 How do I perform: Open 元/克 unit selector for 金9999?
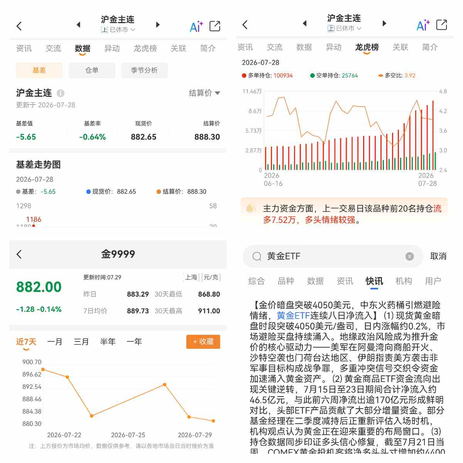[x=211, y=277]
